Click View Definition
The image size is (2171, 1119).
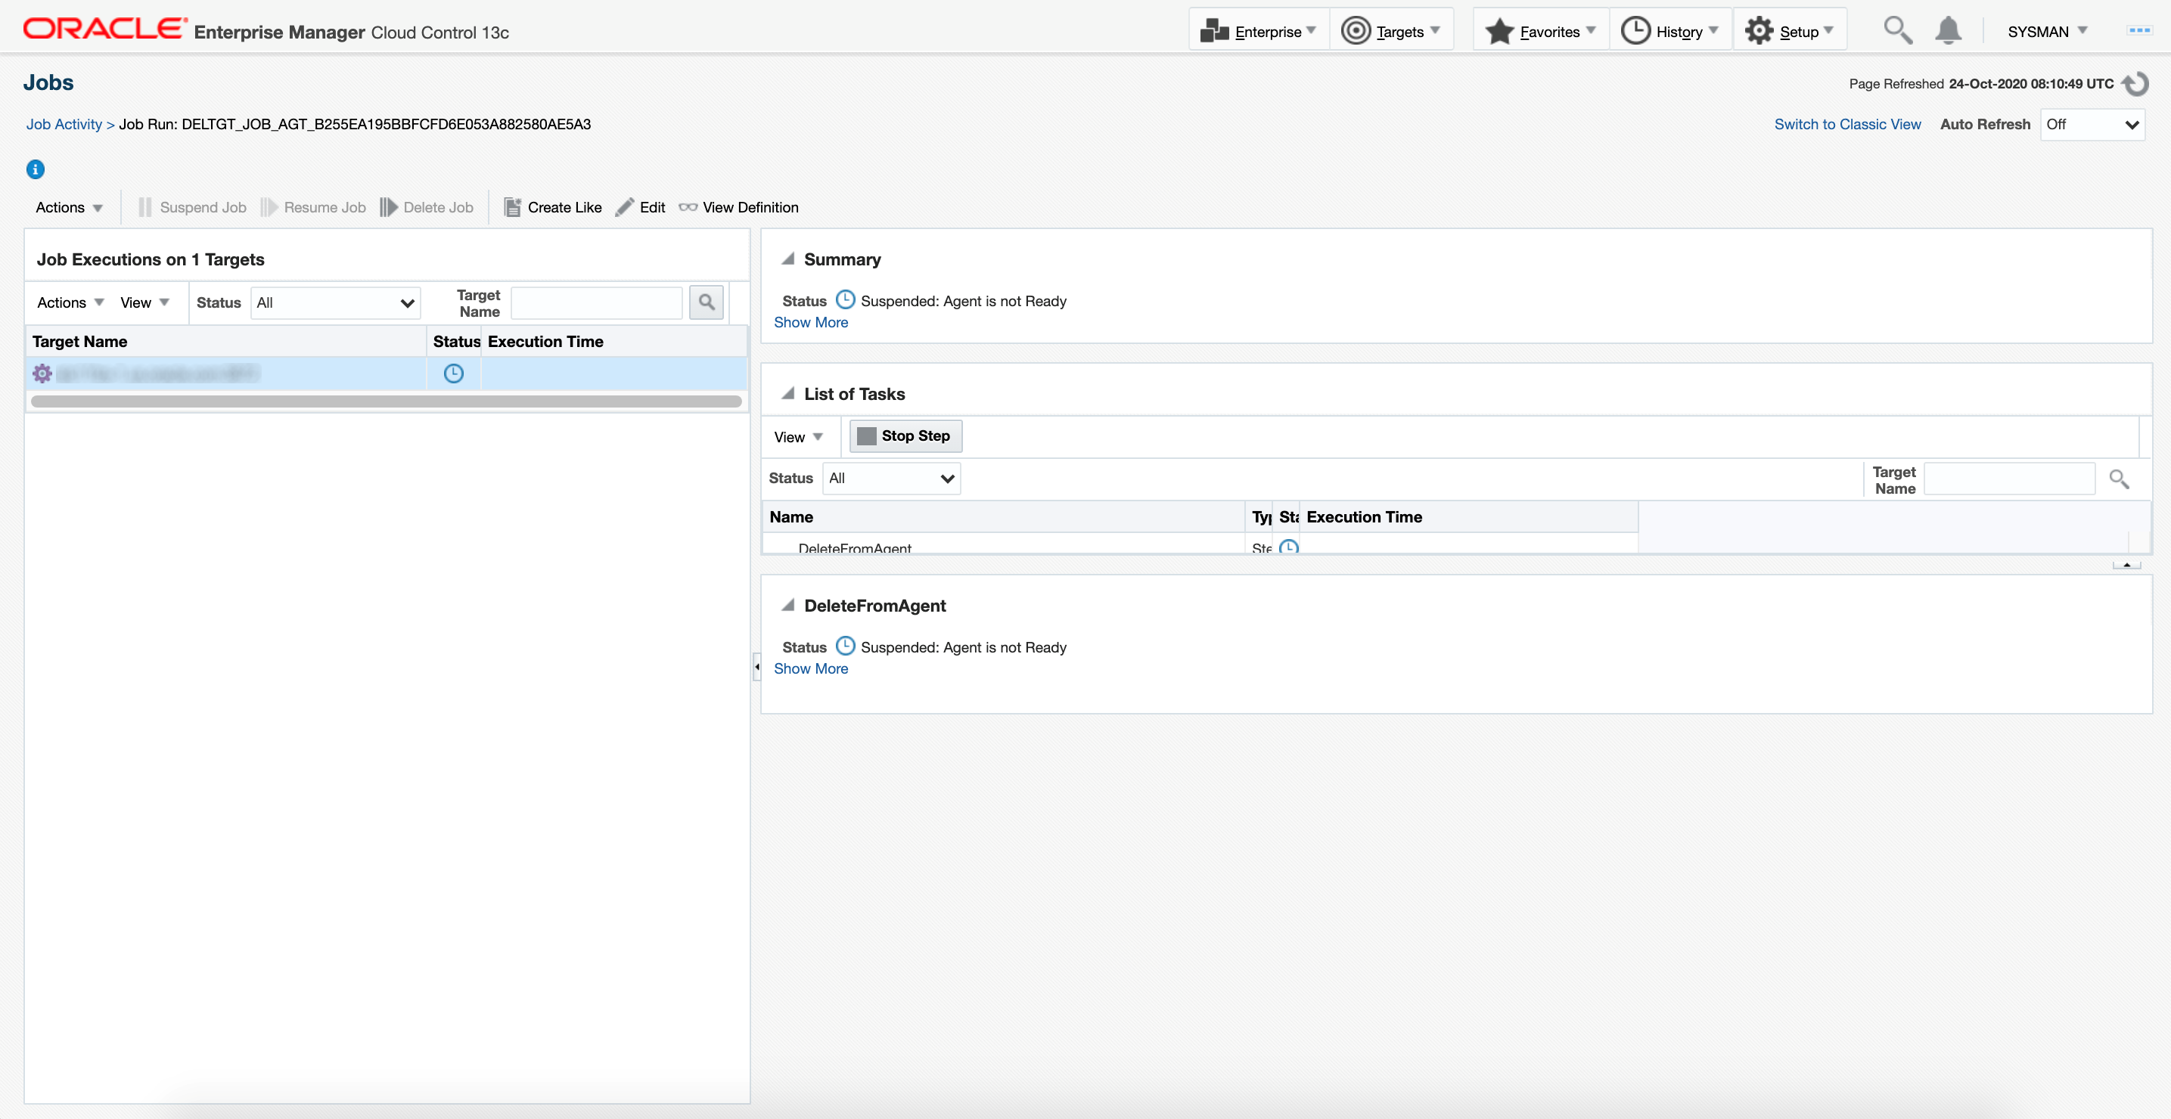click(739, 207)
